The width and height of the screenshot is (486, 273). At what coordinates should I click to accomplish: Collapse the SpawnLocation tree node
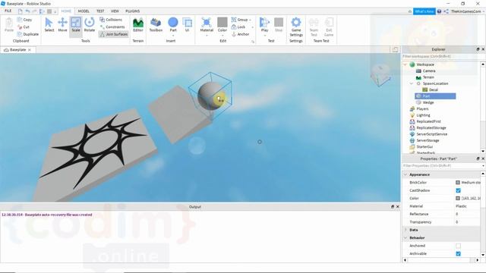tap(412, 83)
